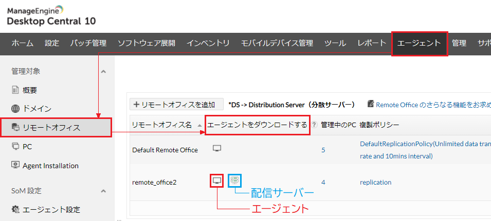Click help icon beside エージェントをダウンロードする
The height and width of the screenshot is (221, 491).
click(x=315, y=125)
